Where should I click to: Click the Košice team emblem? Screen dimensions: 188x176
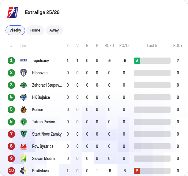tap(24, 110)
